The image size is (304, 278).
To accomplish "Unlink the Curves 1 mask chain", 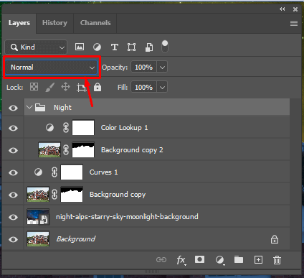I will pos(54,172).
